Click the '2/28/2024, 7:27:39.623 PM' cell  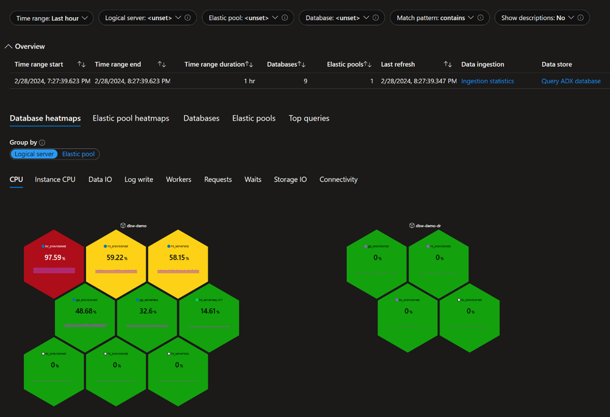pyautogui.click(x=53, y=81)
